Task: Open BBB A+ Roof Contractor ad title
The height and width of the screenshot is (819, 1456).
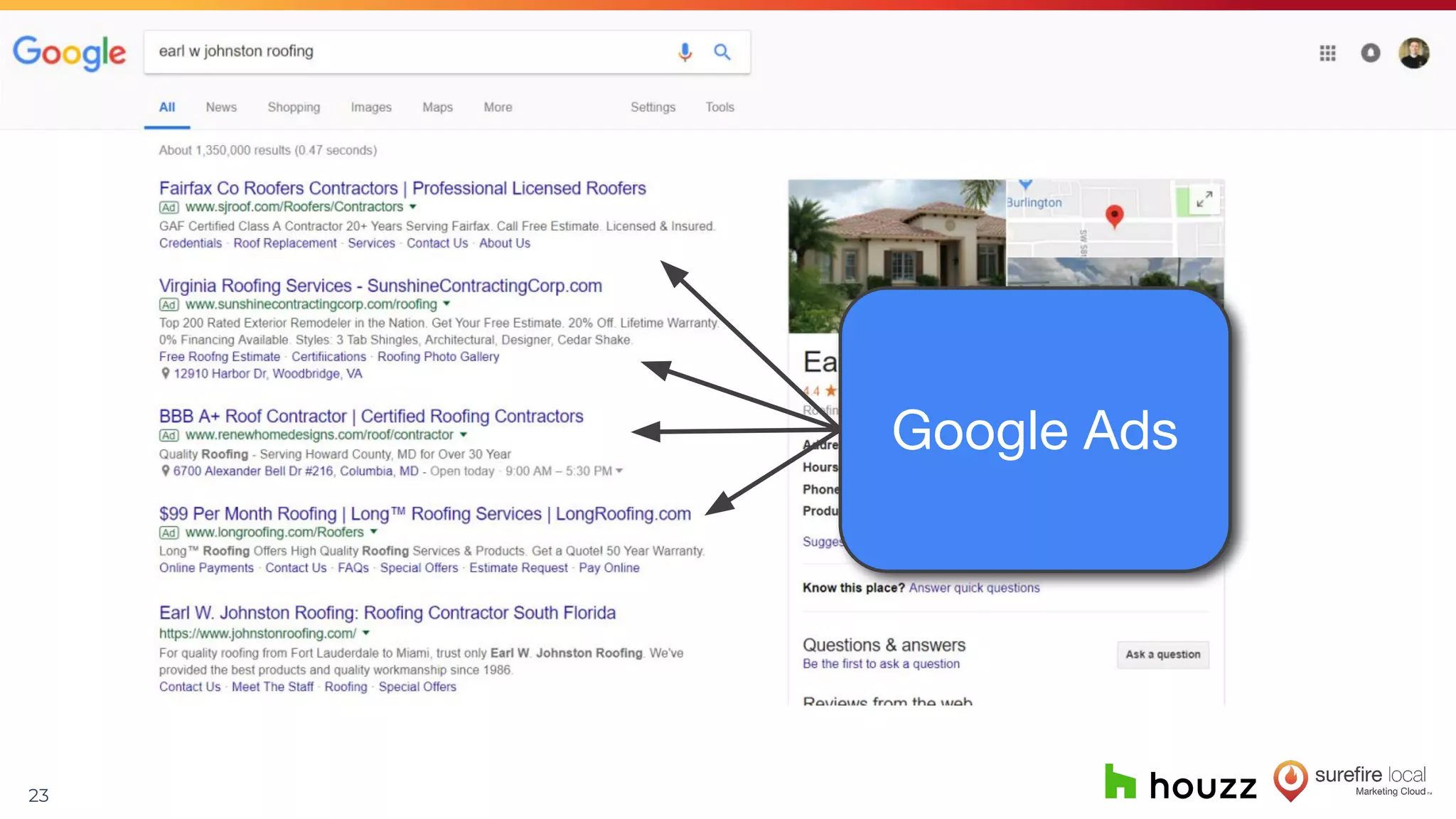Action: [371, 416]
